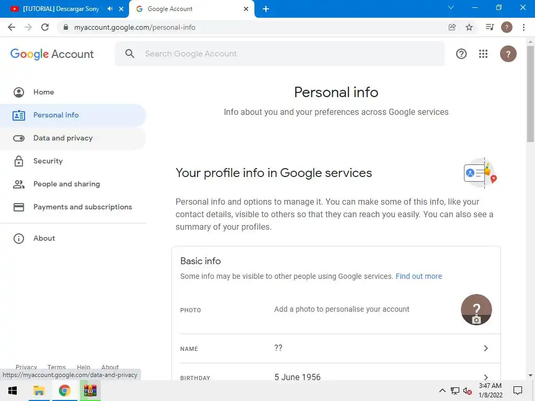Click the Data and privacy toggle icon
The width and height of the screenshot is (535, 401).
click(x=19, y=138)
